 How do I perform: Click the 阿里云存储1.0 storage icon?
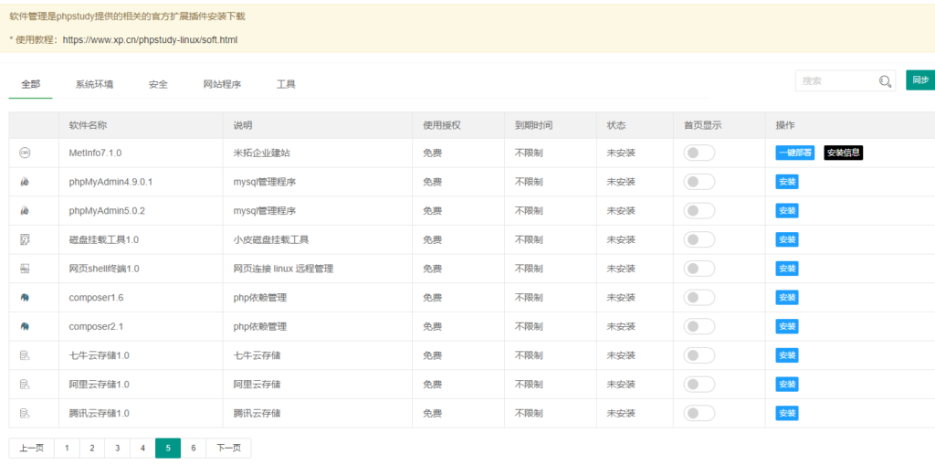point(25,385)
